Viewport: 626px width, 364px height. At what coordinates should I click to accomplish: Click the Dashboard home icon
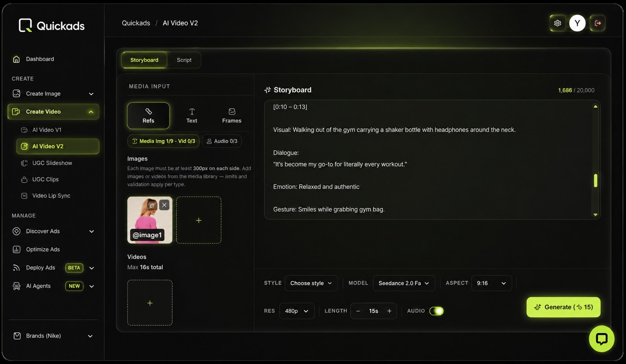(x=17, y=59)
